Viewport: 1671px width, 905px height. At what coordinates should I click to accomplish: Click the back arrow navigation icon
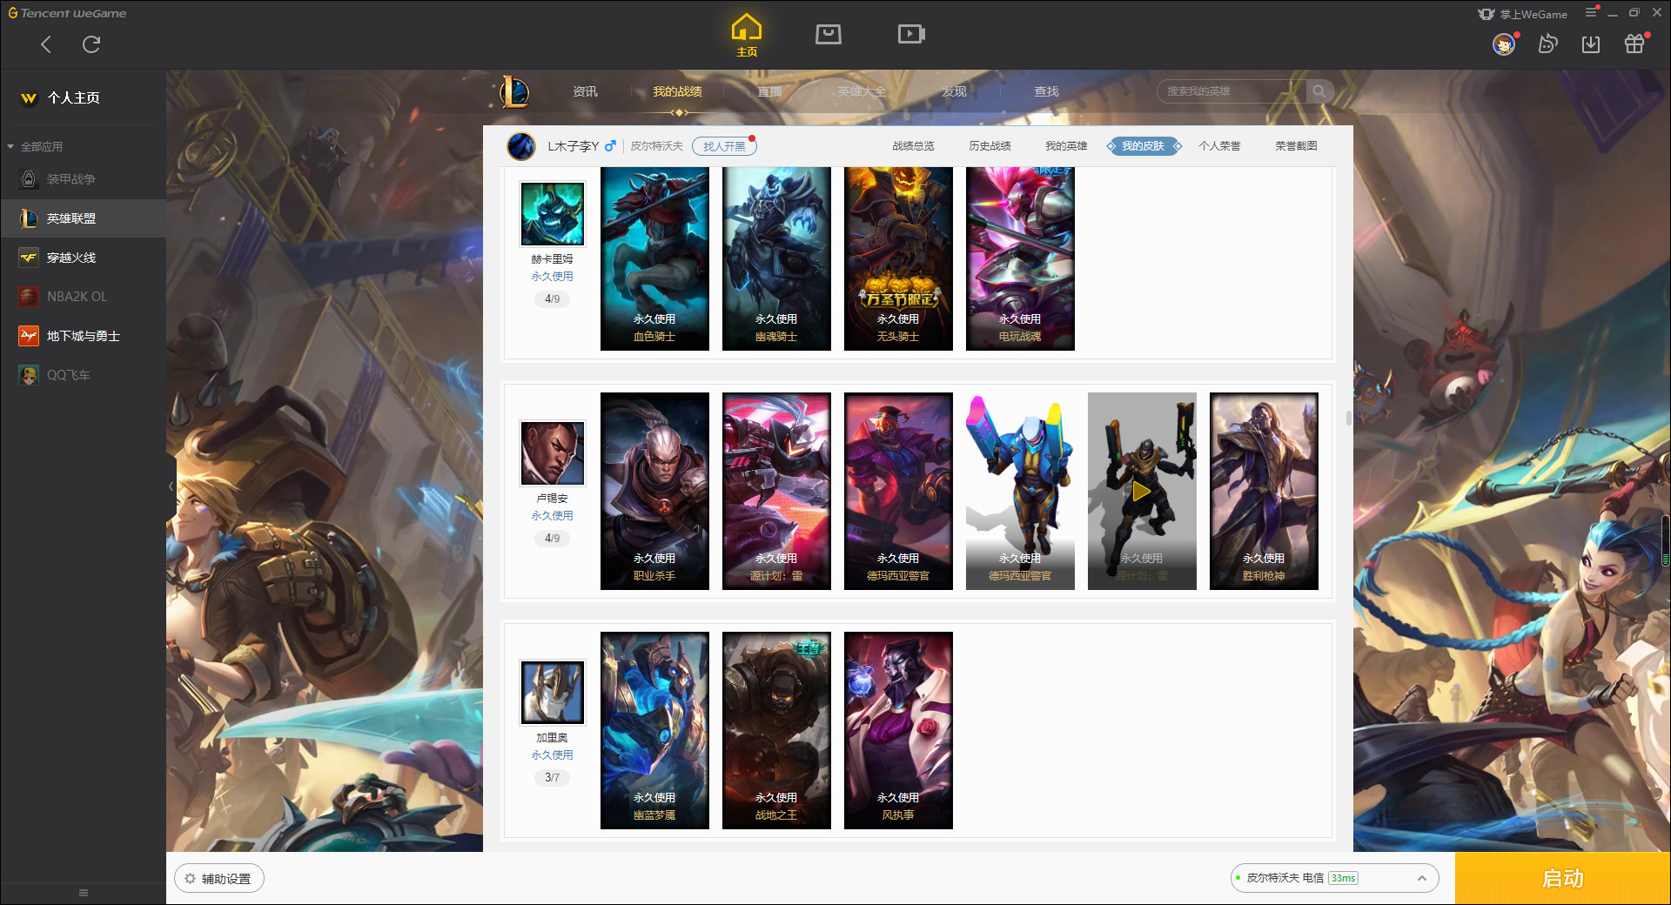point(46,44)
